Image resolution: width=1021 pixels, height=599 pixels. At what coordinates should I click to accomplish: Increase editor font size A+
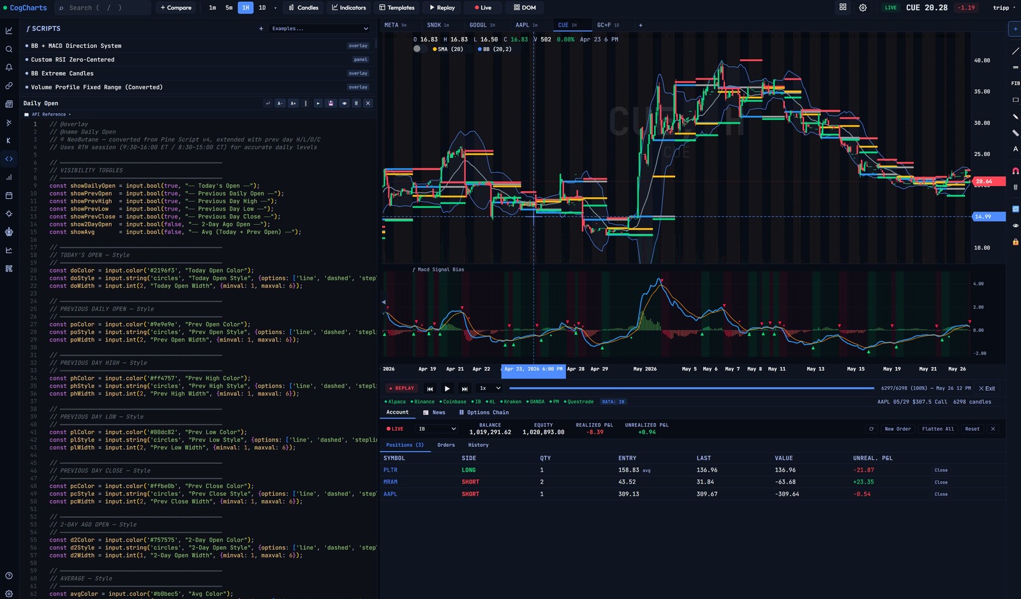click(294, 103)
